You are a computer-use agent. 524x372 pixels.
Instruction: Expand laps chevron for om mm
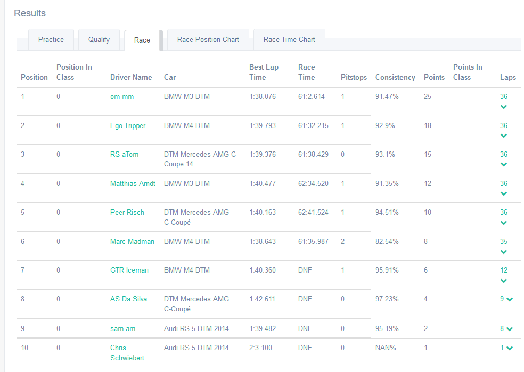tap(504, 107)
